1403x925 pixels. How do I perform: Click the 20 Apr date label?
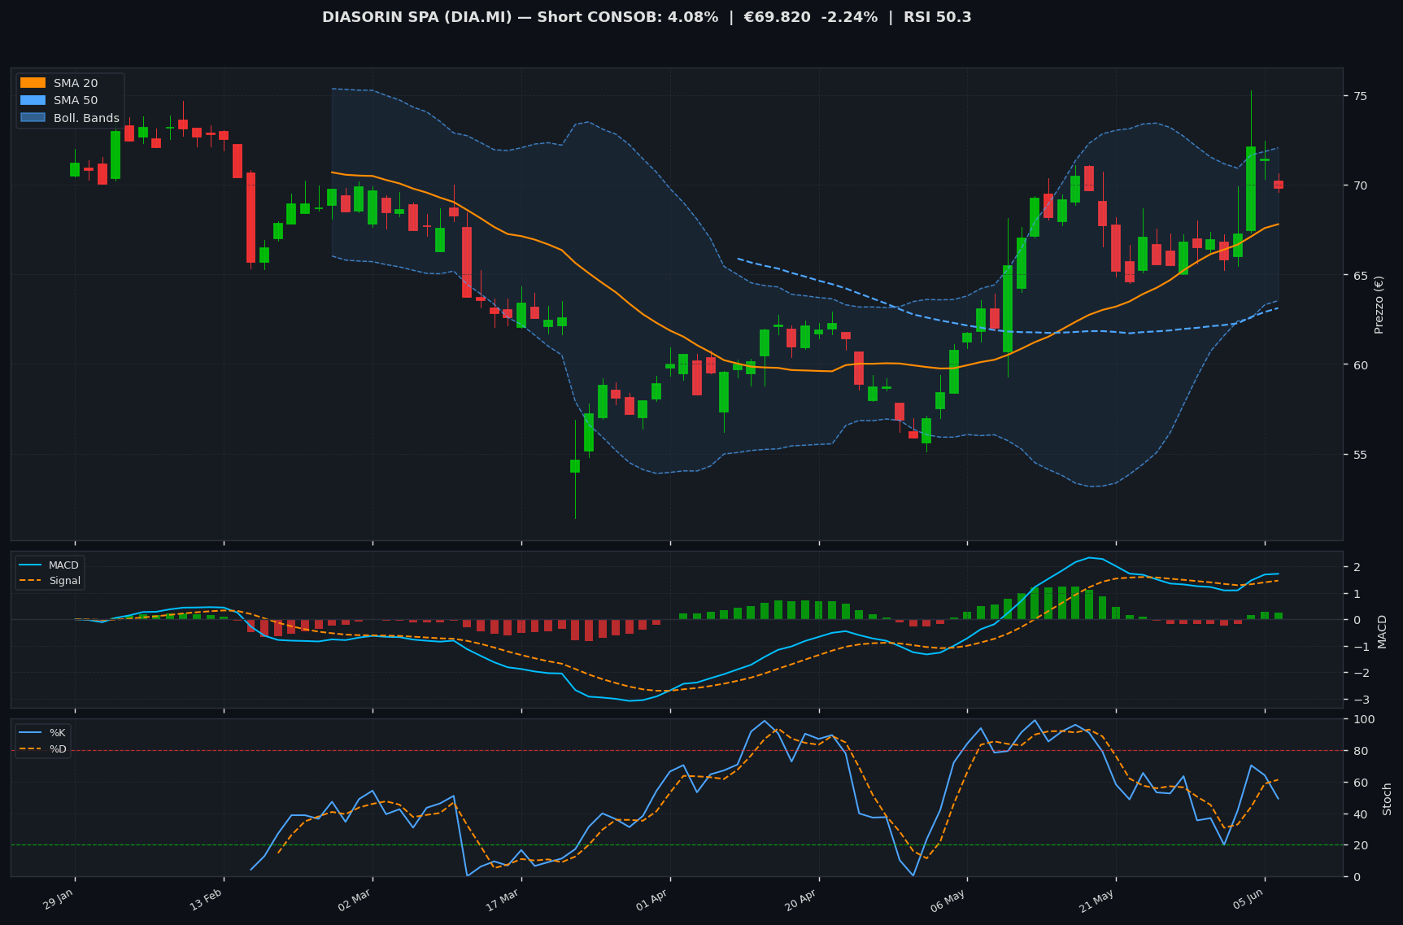(801, 899)
